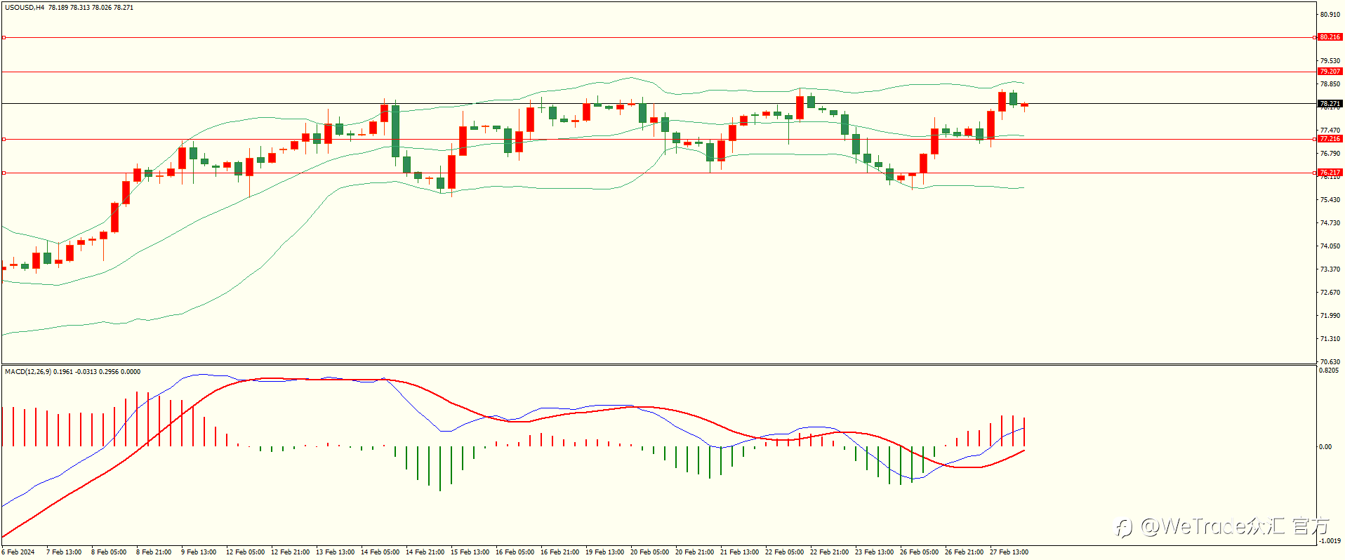Click the 20 Feb 21:00 time label
The height and width of the screenshot is (560, 1345).
tap(694, 552)
